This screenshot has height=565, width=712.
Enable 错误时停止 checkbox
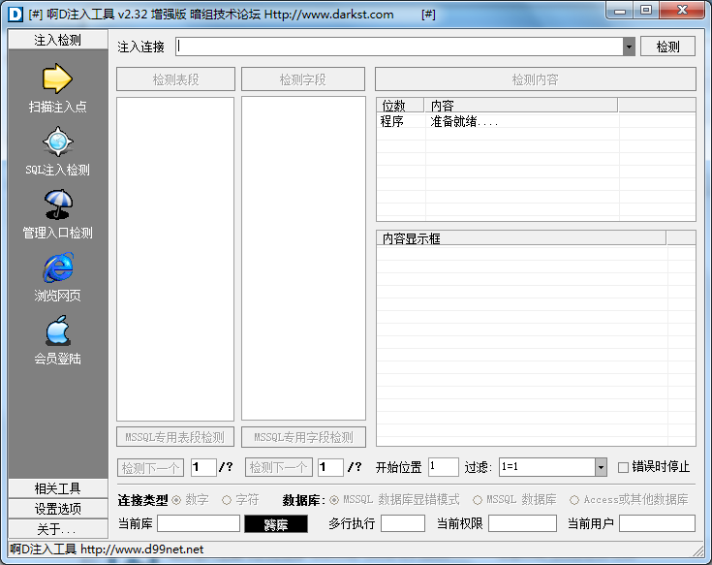click(624, 467)
